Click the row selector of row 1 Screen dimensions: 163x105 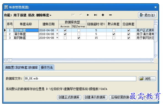pos(5,30)
